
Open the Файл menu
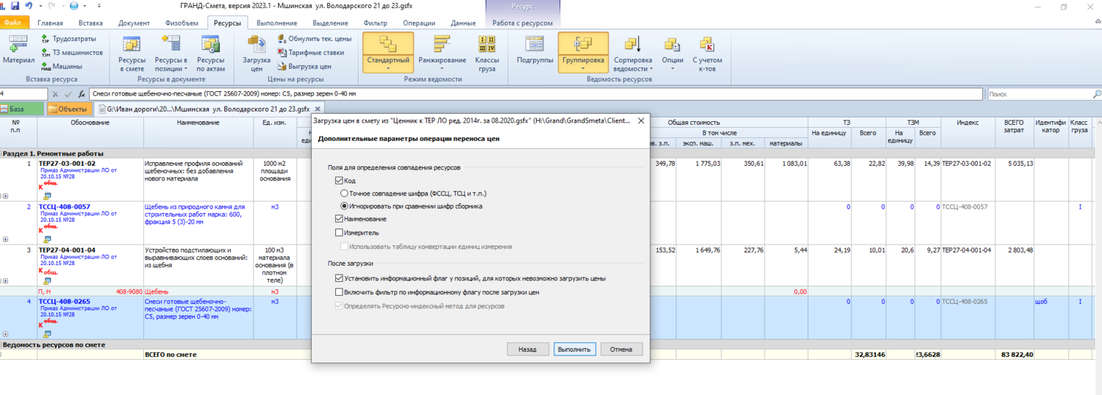[15, 23]
